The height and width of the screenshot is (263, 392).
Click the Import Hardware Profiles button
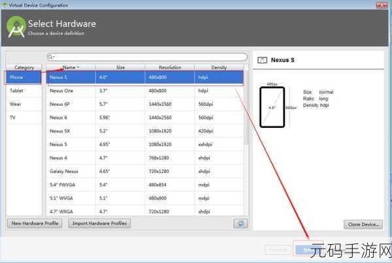pos(99,223)
